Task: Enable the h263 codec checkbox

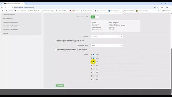Action: (x=94, y=72)
